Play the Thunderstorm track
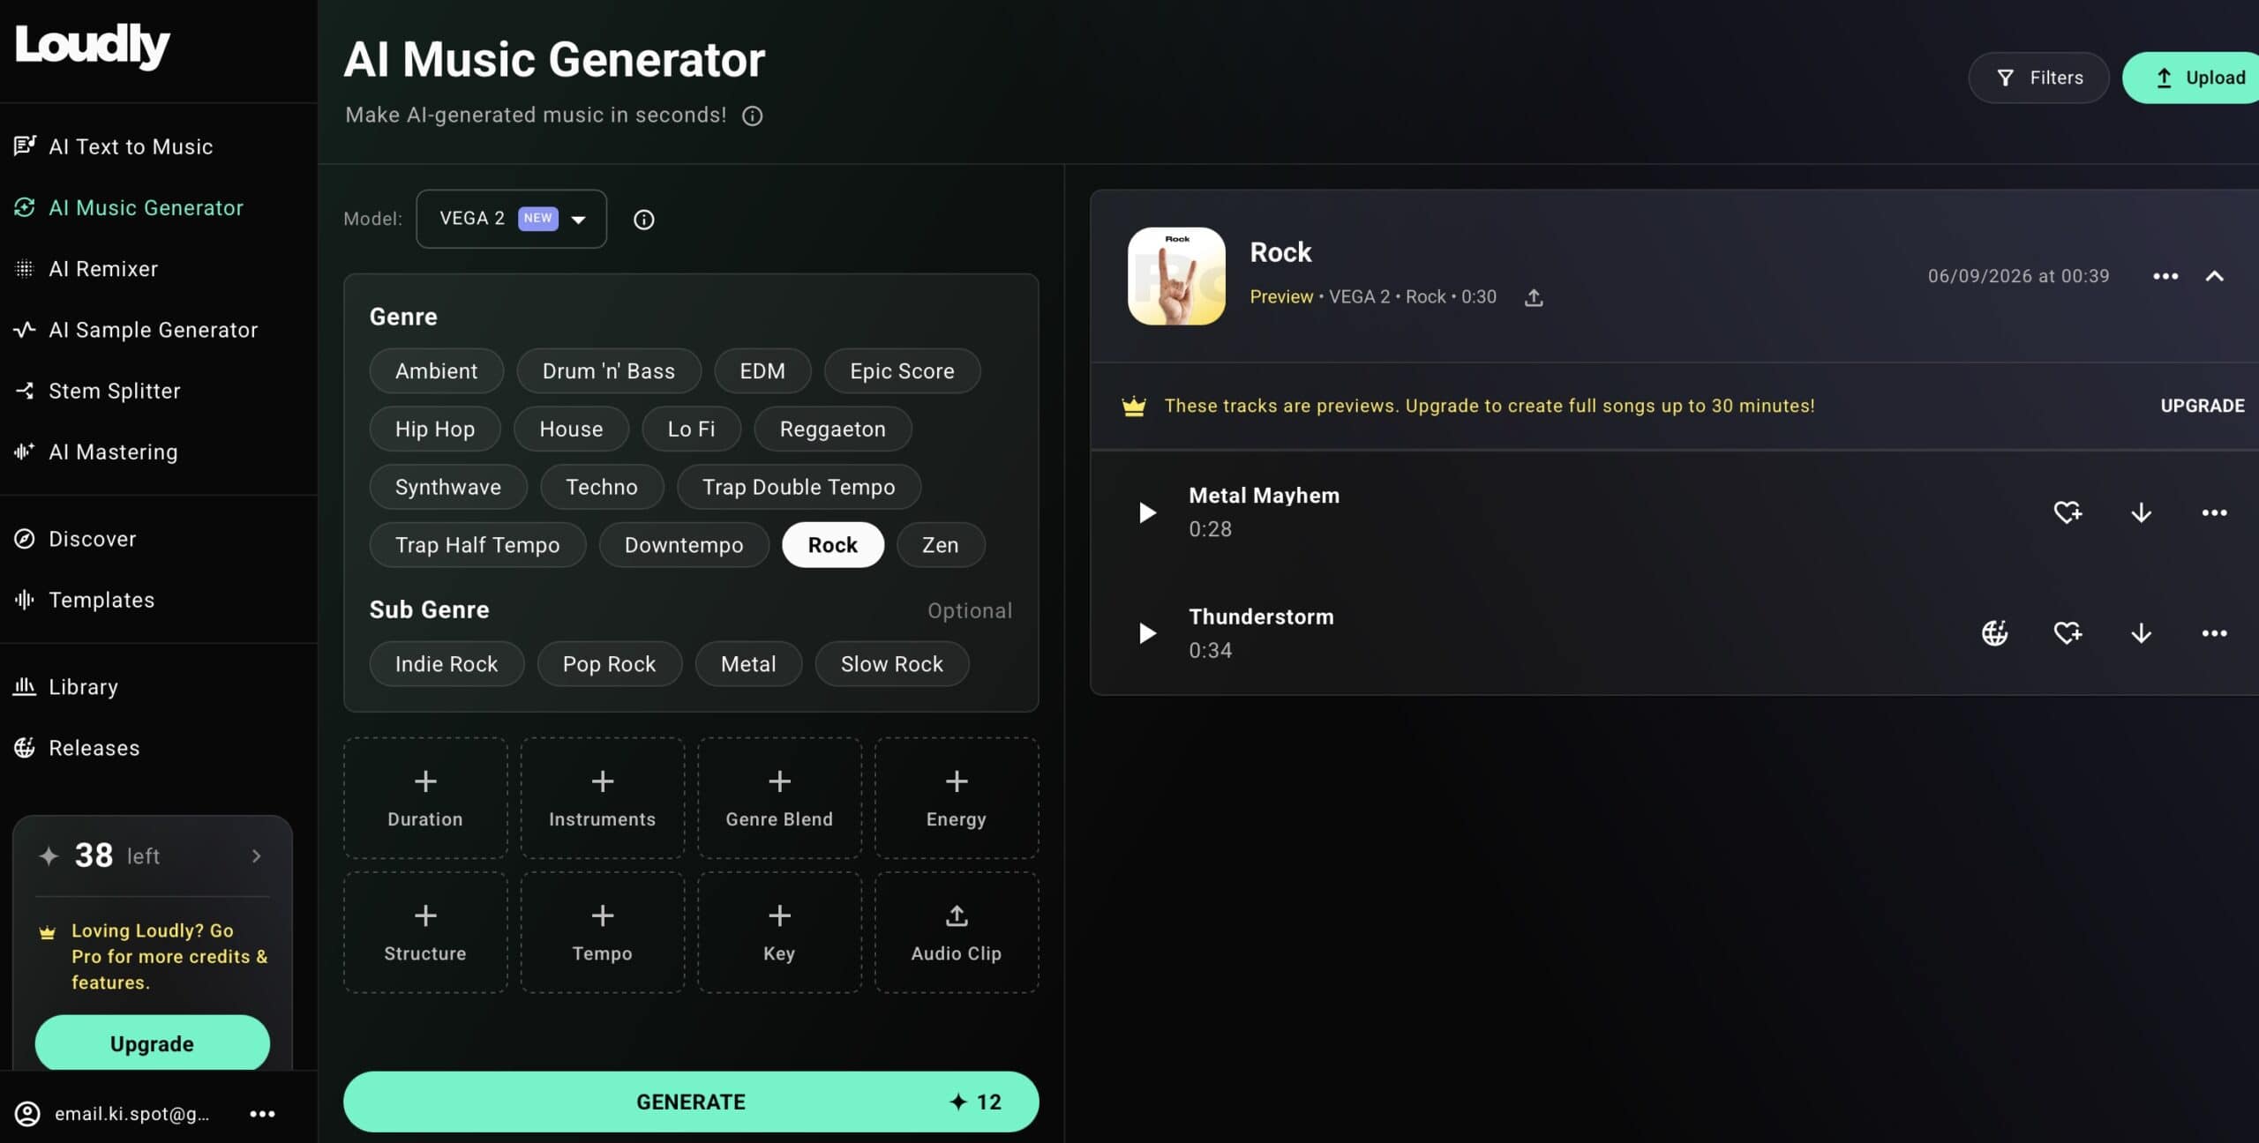This screenshot has width=2259, height=1143. (1146, 633)
